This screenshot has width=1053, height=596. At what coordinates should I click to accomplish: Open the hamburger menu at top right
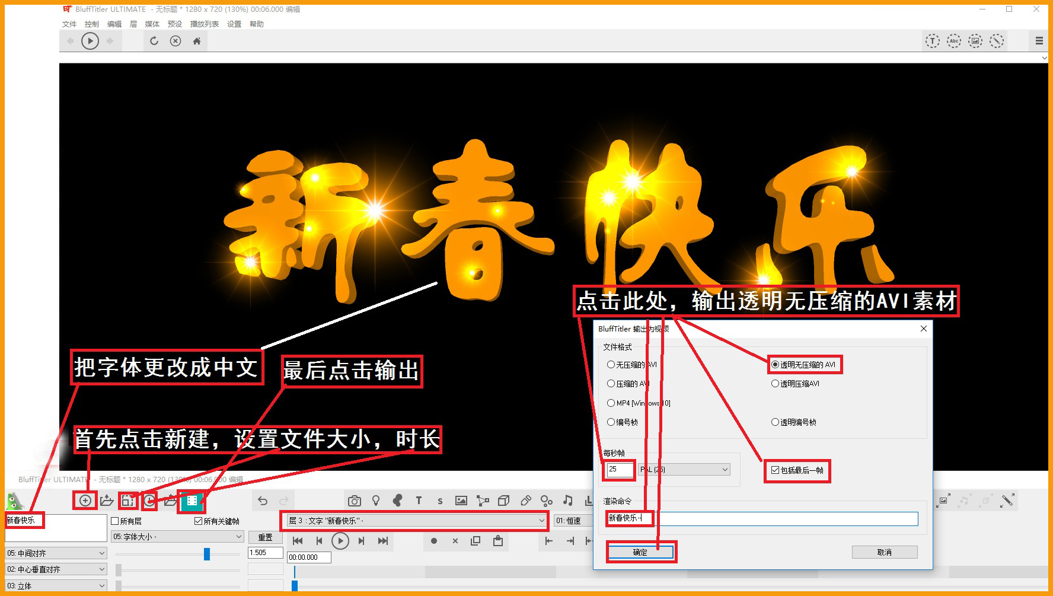pyautogui.click(x=1039, y=41)
